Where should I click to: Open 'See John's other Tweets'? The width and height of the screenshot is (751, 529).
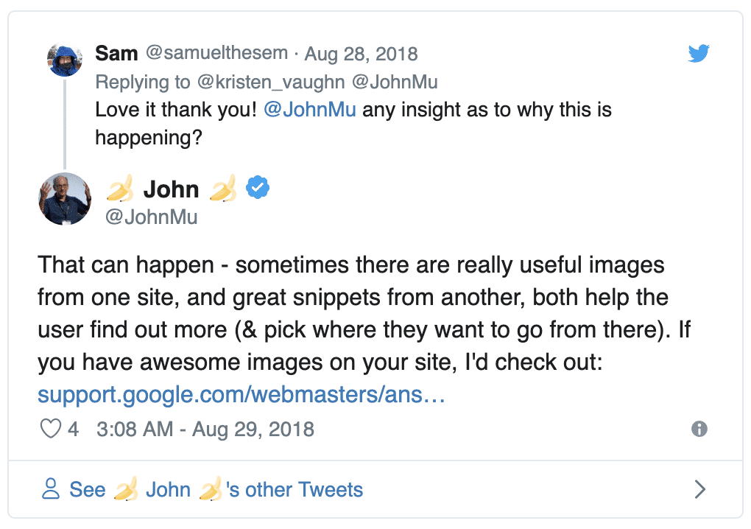tap(216, 489)
